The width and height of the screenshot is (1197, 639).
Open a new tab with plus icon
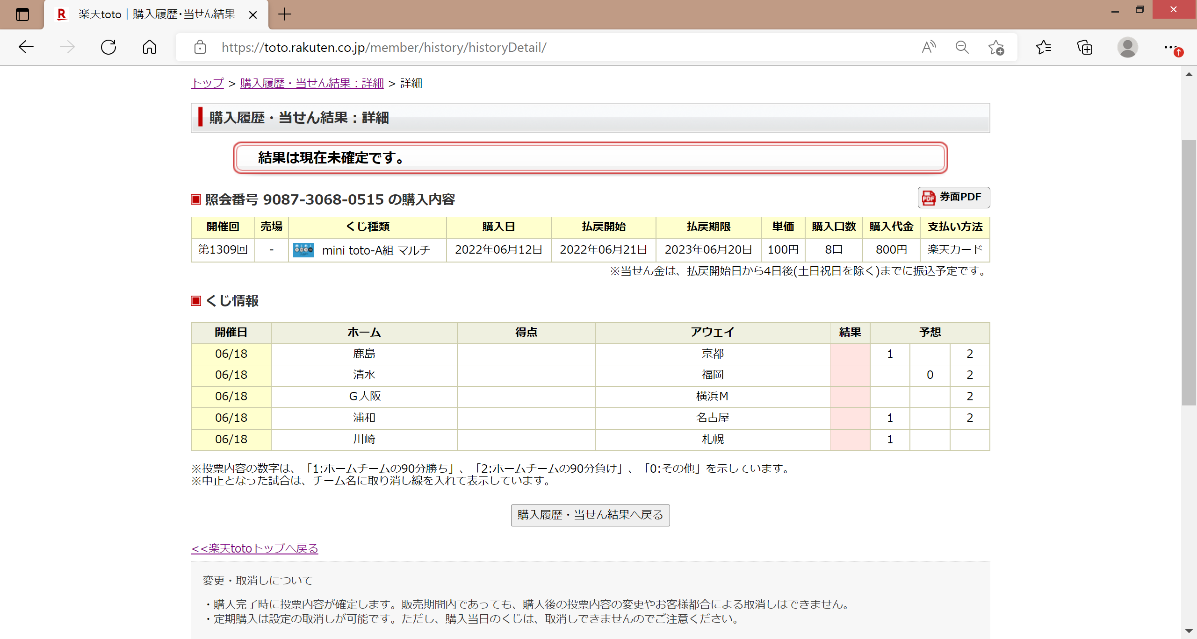point(284,14)
